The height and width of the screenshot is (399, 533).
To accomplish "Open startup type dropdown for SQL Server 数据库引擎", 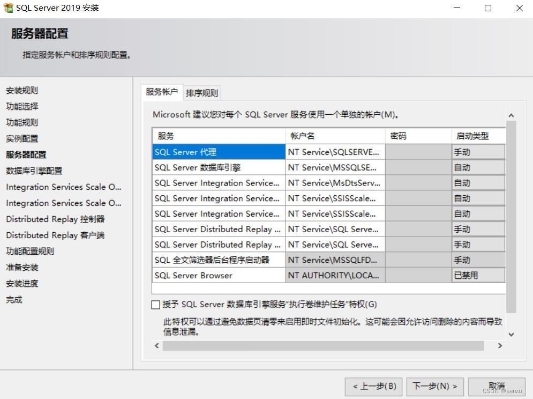I will (478, 167).
